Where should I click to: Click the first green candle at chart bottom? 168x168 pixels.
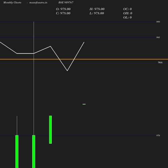pos(17,152)
